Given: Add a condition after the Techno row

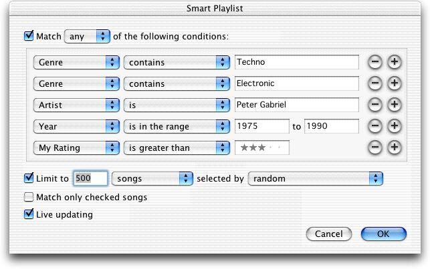Looking at the screenshot, I should pos(395,62).
